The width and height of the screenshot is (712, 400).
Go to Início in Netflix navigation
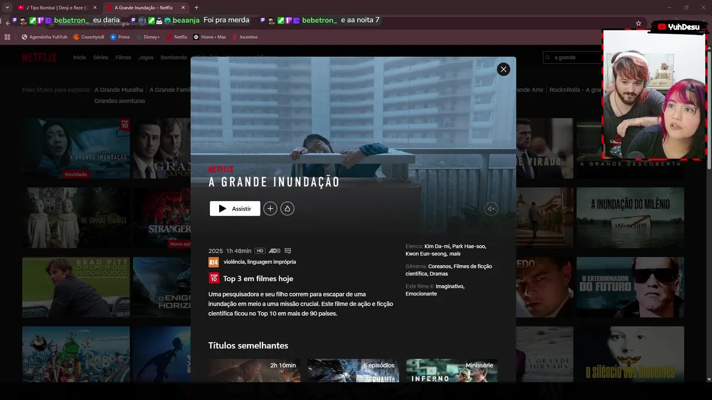(80, 57)
